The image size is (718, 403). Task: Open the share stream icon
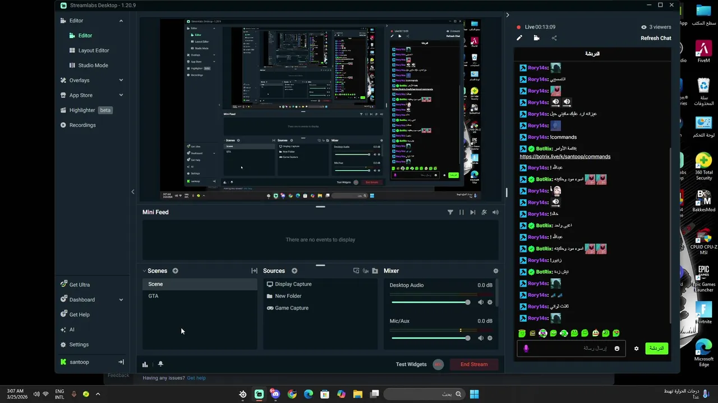tap(554, 38)
